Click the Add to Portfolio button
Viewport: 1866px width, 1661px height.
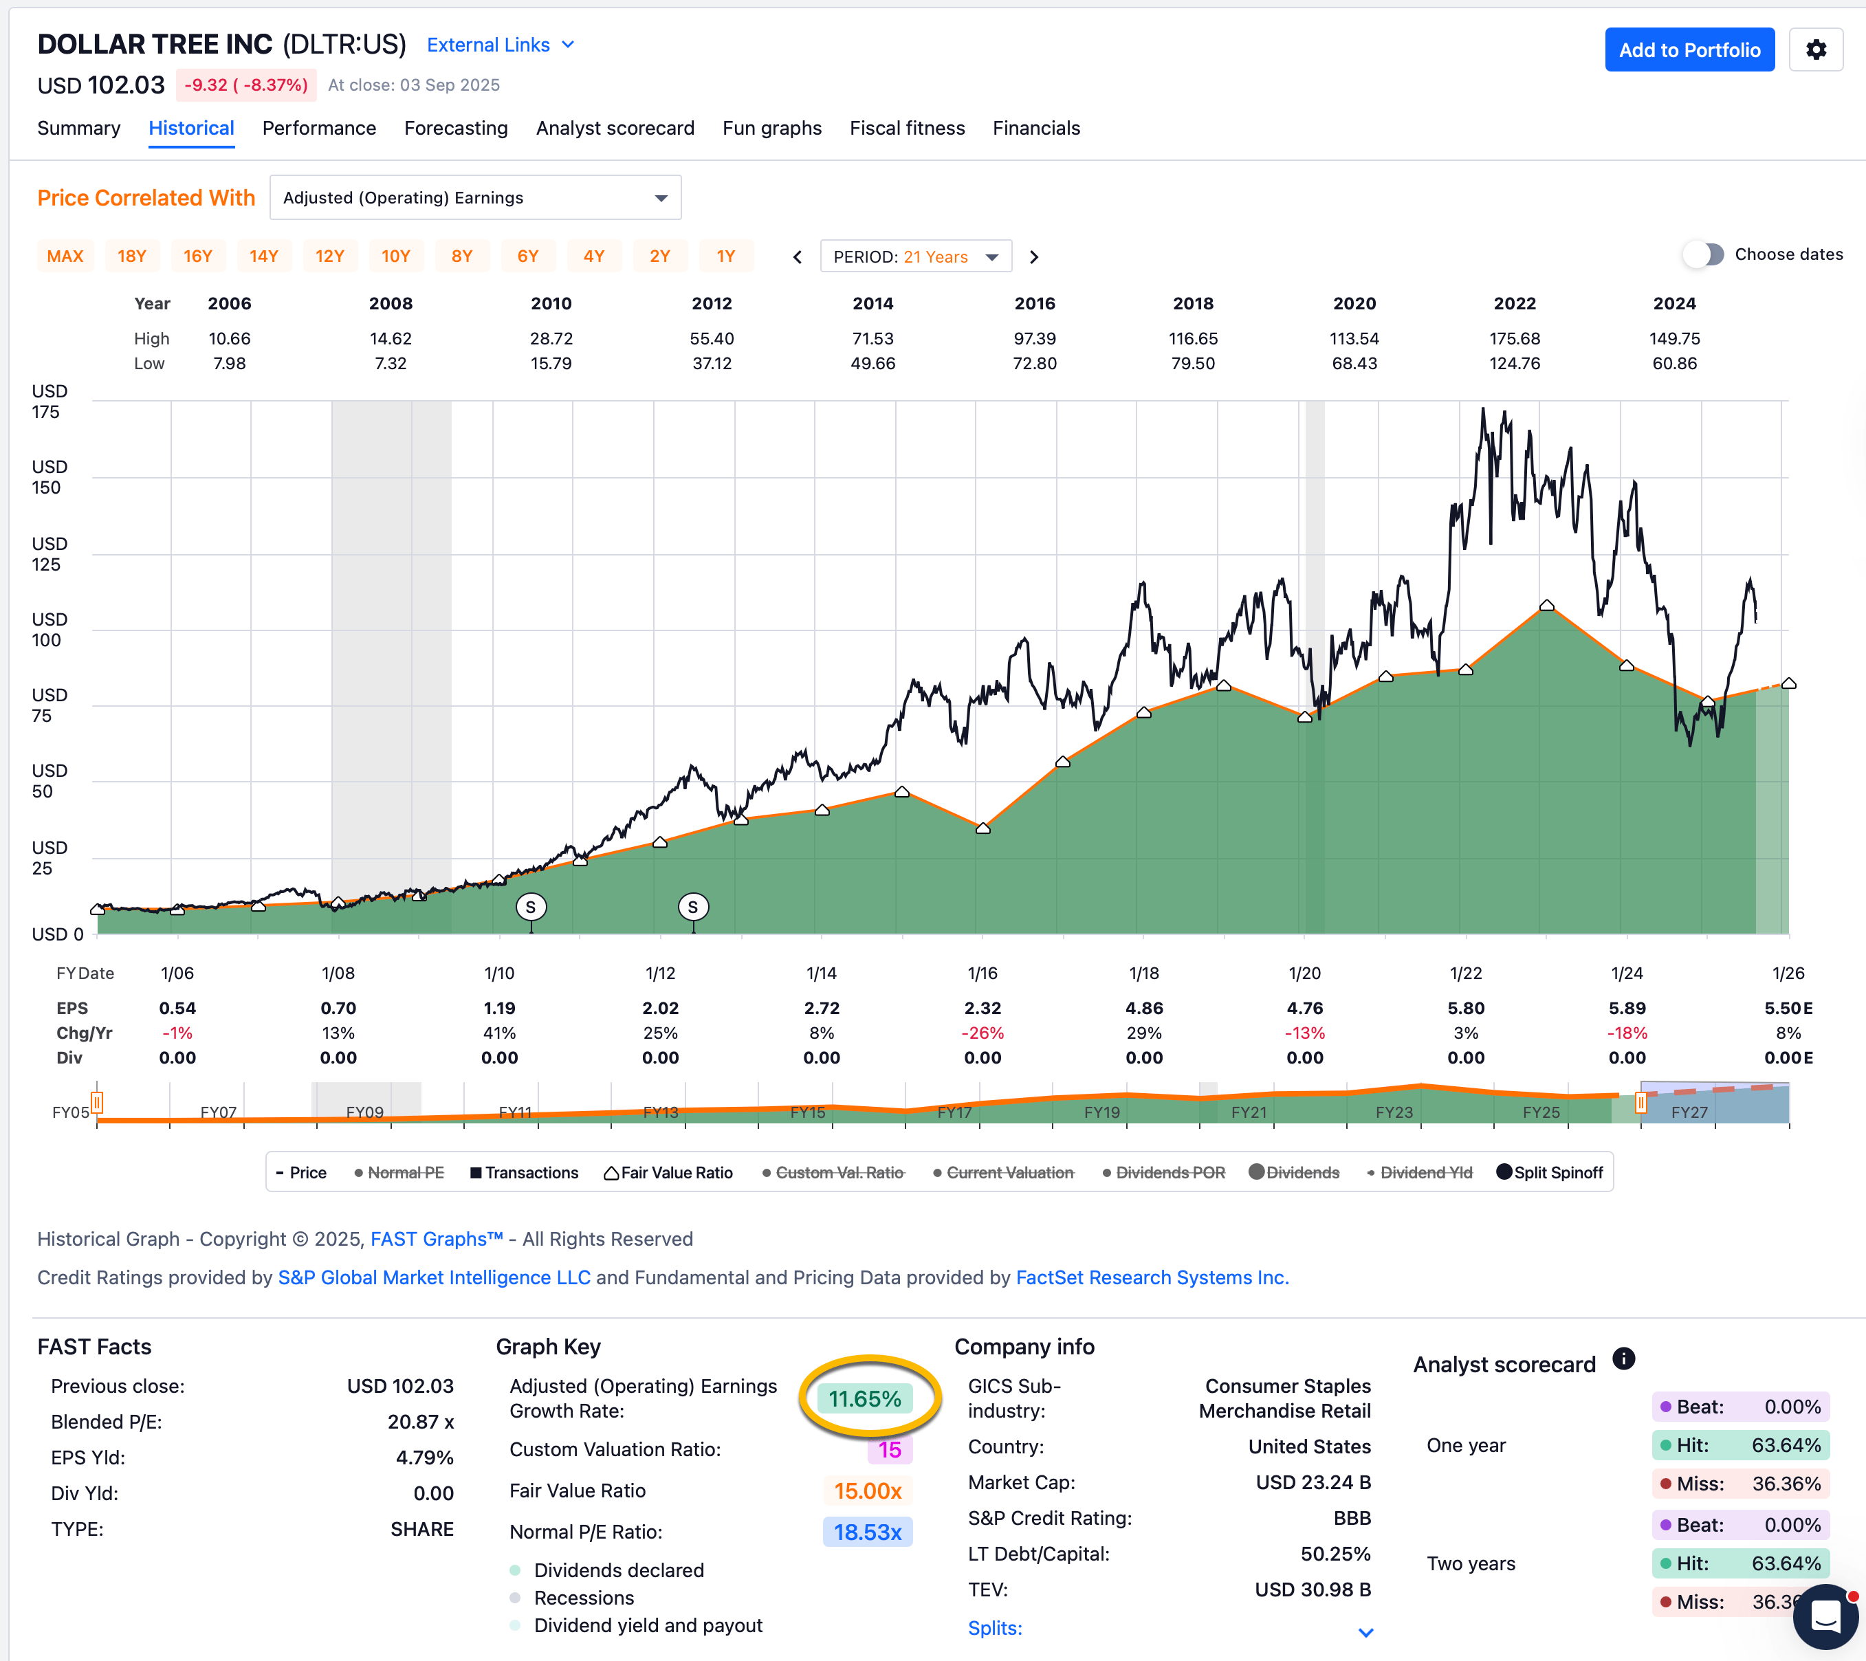tap(1690, 49)
